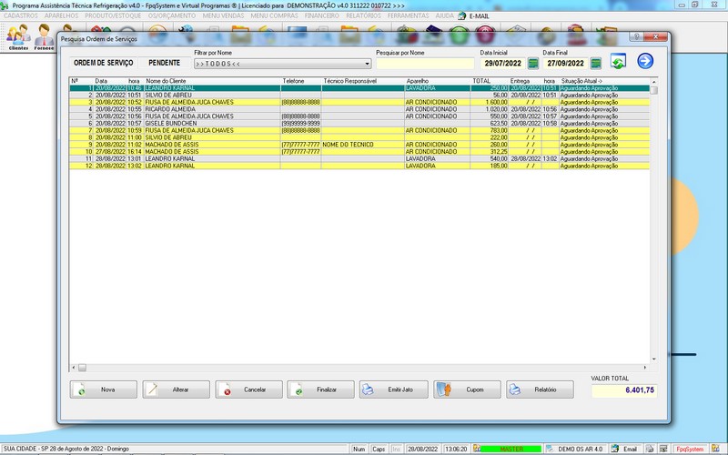
Task: Click the Nova button
Action: click(104, 389)
